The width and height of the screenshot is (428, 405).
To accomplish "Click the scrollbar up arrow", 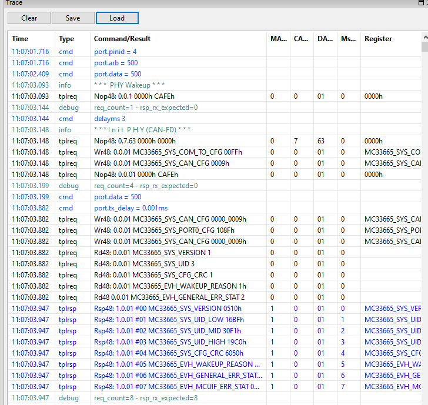I will coord(425,37).
